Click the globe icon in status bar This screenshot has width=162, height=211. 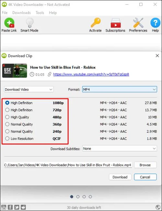(x=158, y=207)
